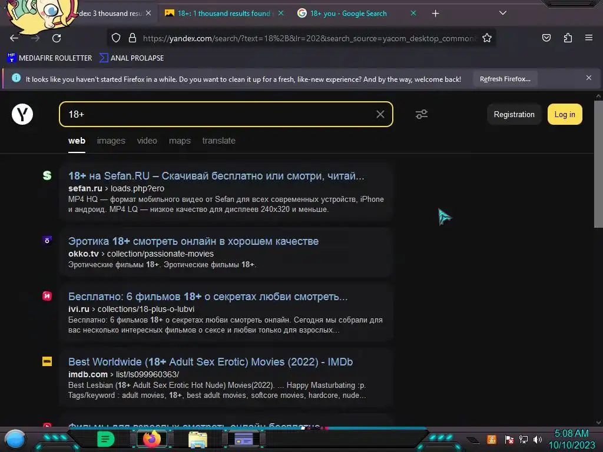
Task: Click the site security padlock icon
Action: pos(132,38)
